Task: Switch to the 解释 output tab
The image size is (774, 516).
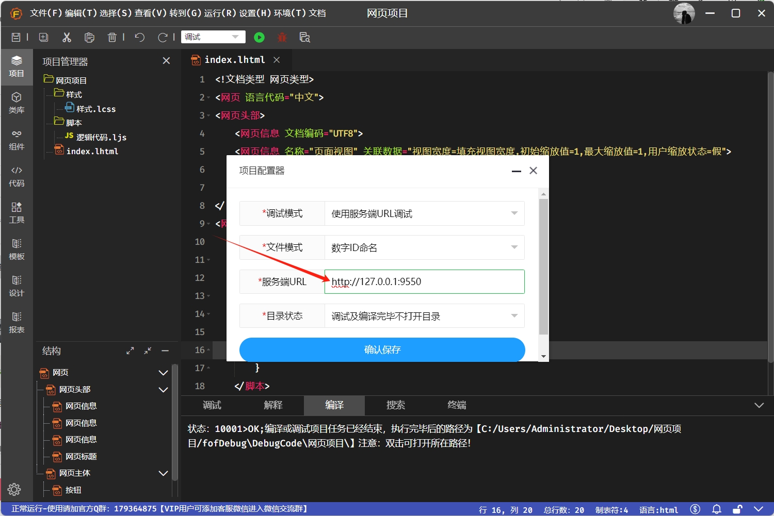Action: [273, 405]
